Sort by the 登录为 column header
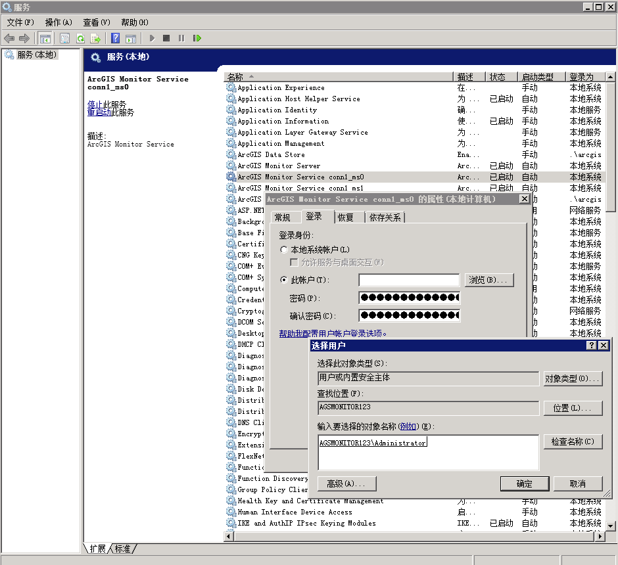The height and width of the screenshot is (565, 618). [x=585, y=77]
